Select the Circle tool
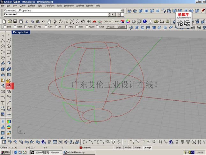206x155 pixels. (3, 46)
